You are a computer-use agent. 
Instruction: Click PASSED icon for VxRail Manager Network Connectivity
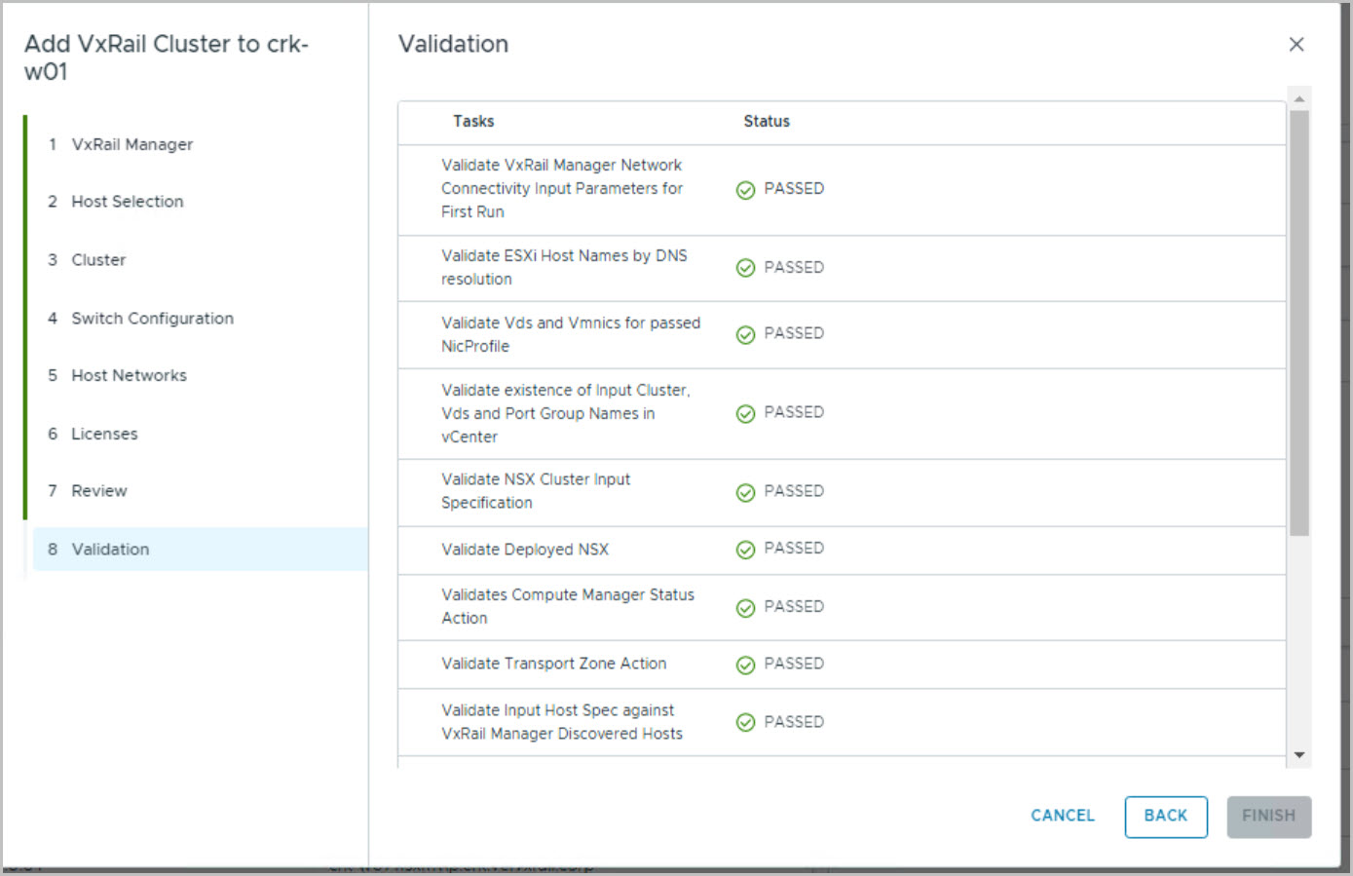746,190
